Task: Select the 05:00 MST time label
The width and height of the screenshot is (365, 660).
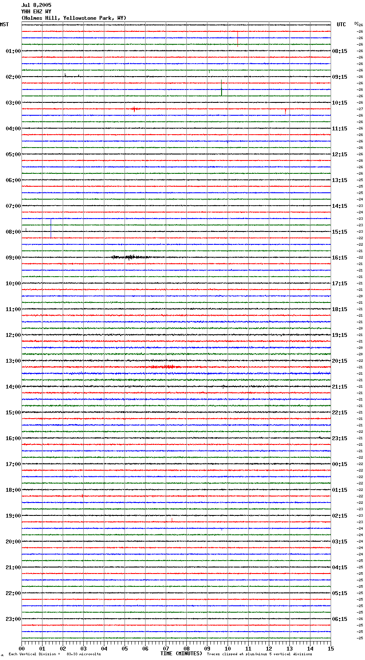Action: [x=13, y=154]
